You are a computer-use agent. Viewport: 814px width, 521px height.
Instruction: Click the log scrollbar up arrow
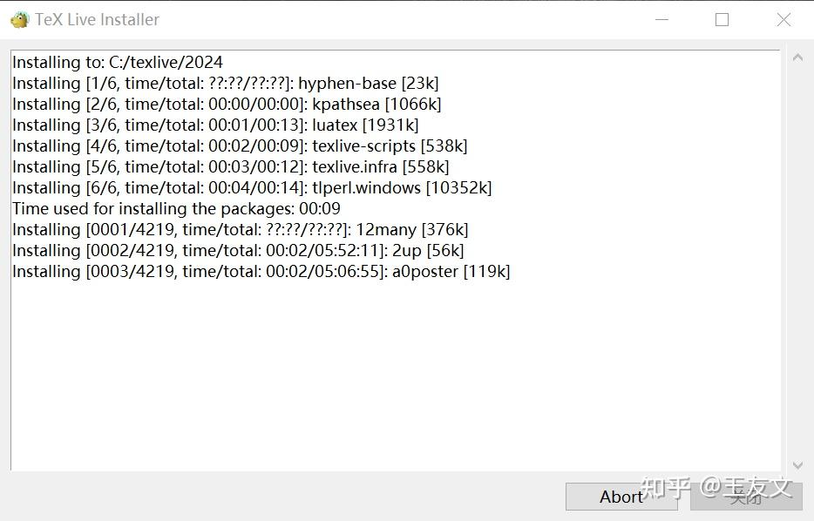coord(797,58)
